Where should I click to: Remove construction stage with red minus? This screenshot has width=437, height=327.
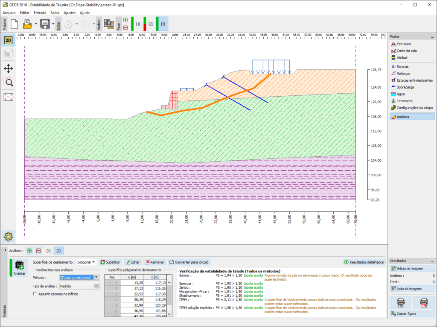pos(125,28)
